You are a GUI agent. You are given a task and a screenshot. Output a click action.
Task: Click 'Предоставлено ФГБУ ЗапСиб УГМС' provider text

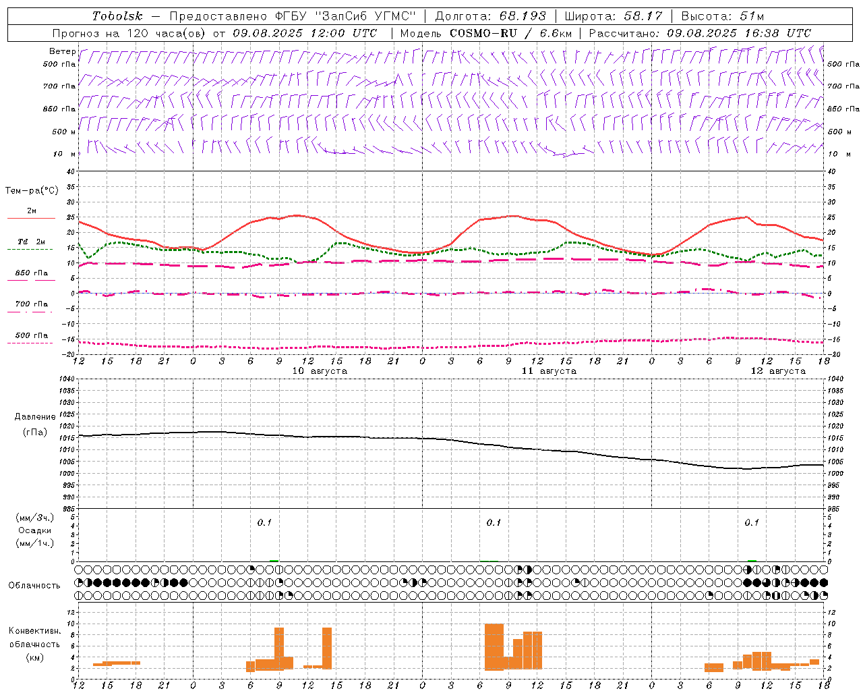coord(293,16)
